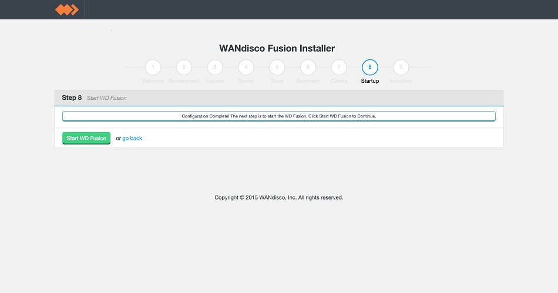
Task: Select step 6 Summary circle
Action: tap(308, 67)
